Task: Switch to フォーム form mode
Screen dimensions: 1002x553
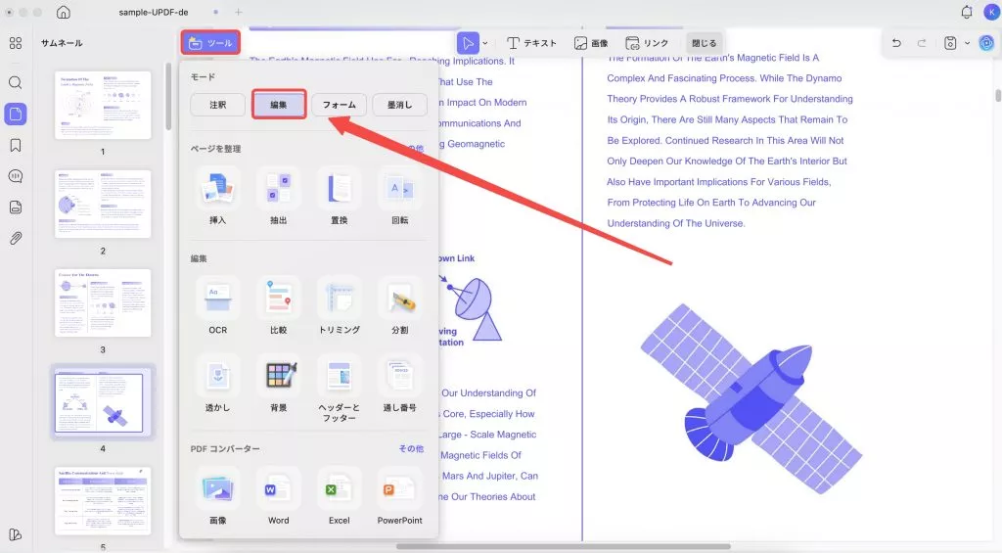Action: [339, 104]
